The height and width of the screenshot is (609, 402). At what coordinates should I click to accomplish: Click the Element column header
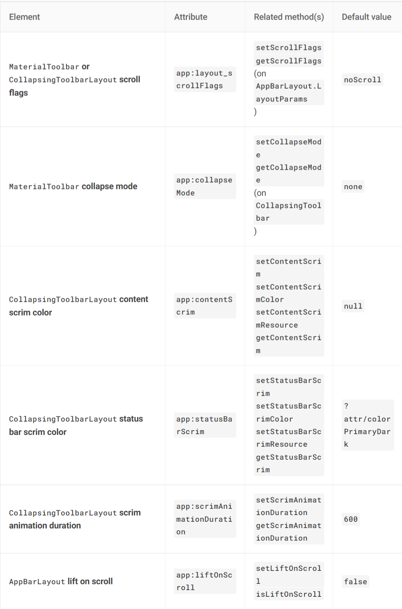click(24, 17)
